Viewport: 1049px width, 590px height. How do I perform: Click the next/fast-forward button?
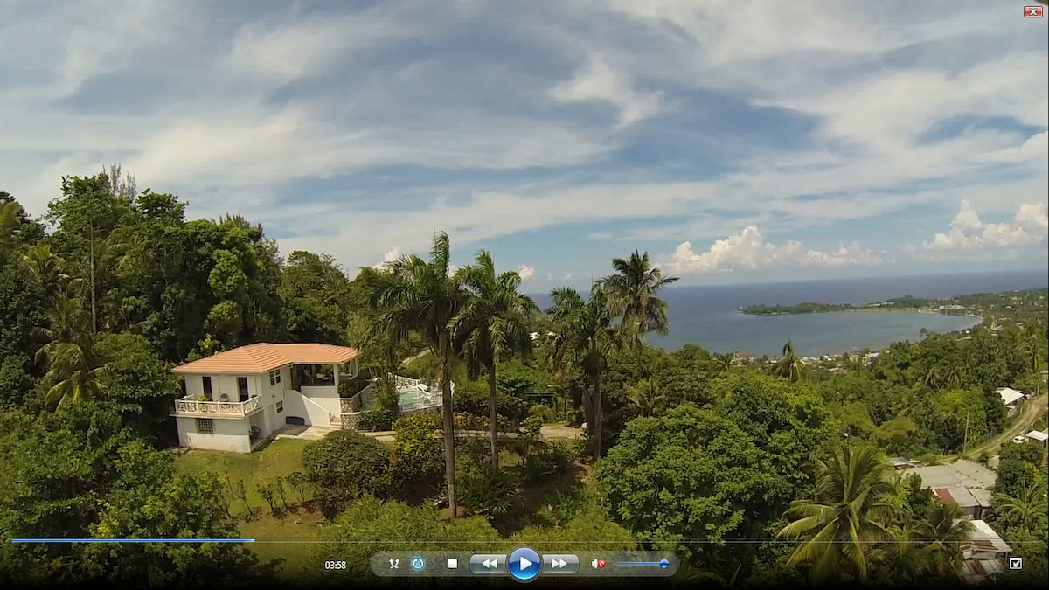(x=560, y=564)
